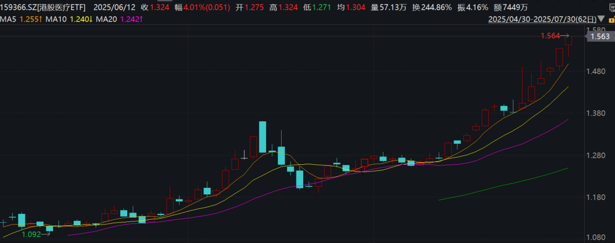The image size is (615, 243).
Task: Click the 换 244.86% turnover value
Action: (432, 7)
